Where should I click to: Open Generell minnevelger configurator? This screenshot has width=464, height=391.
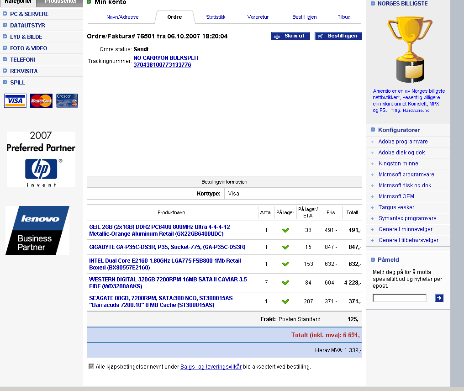coord(406,229)
